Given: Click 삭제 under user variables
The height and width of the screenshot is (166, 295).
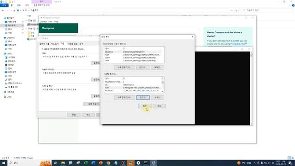Looking at the screenshot, I should 157,67.
